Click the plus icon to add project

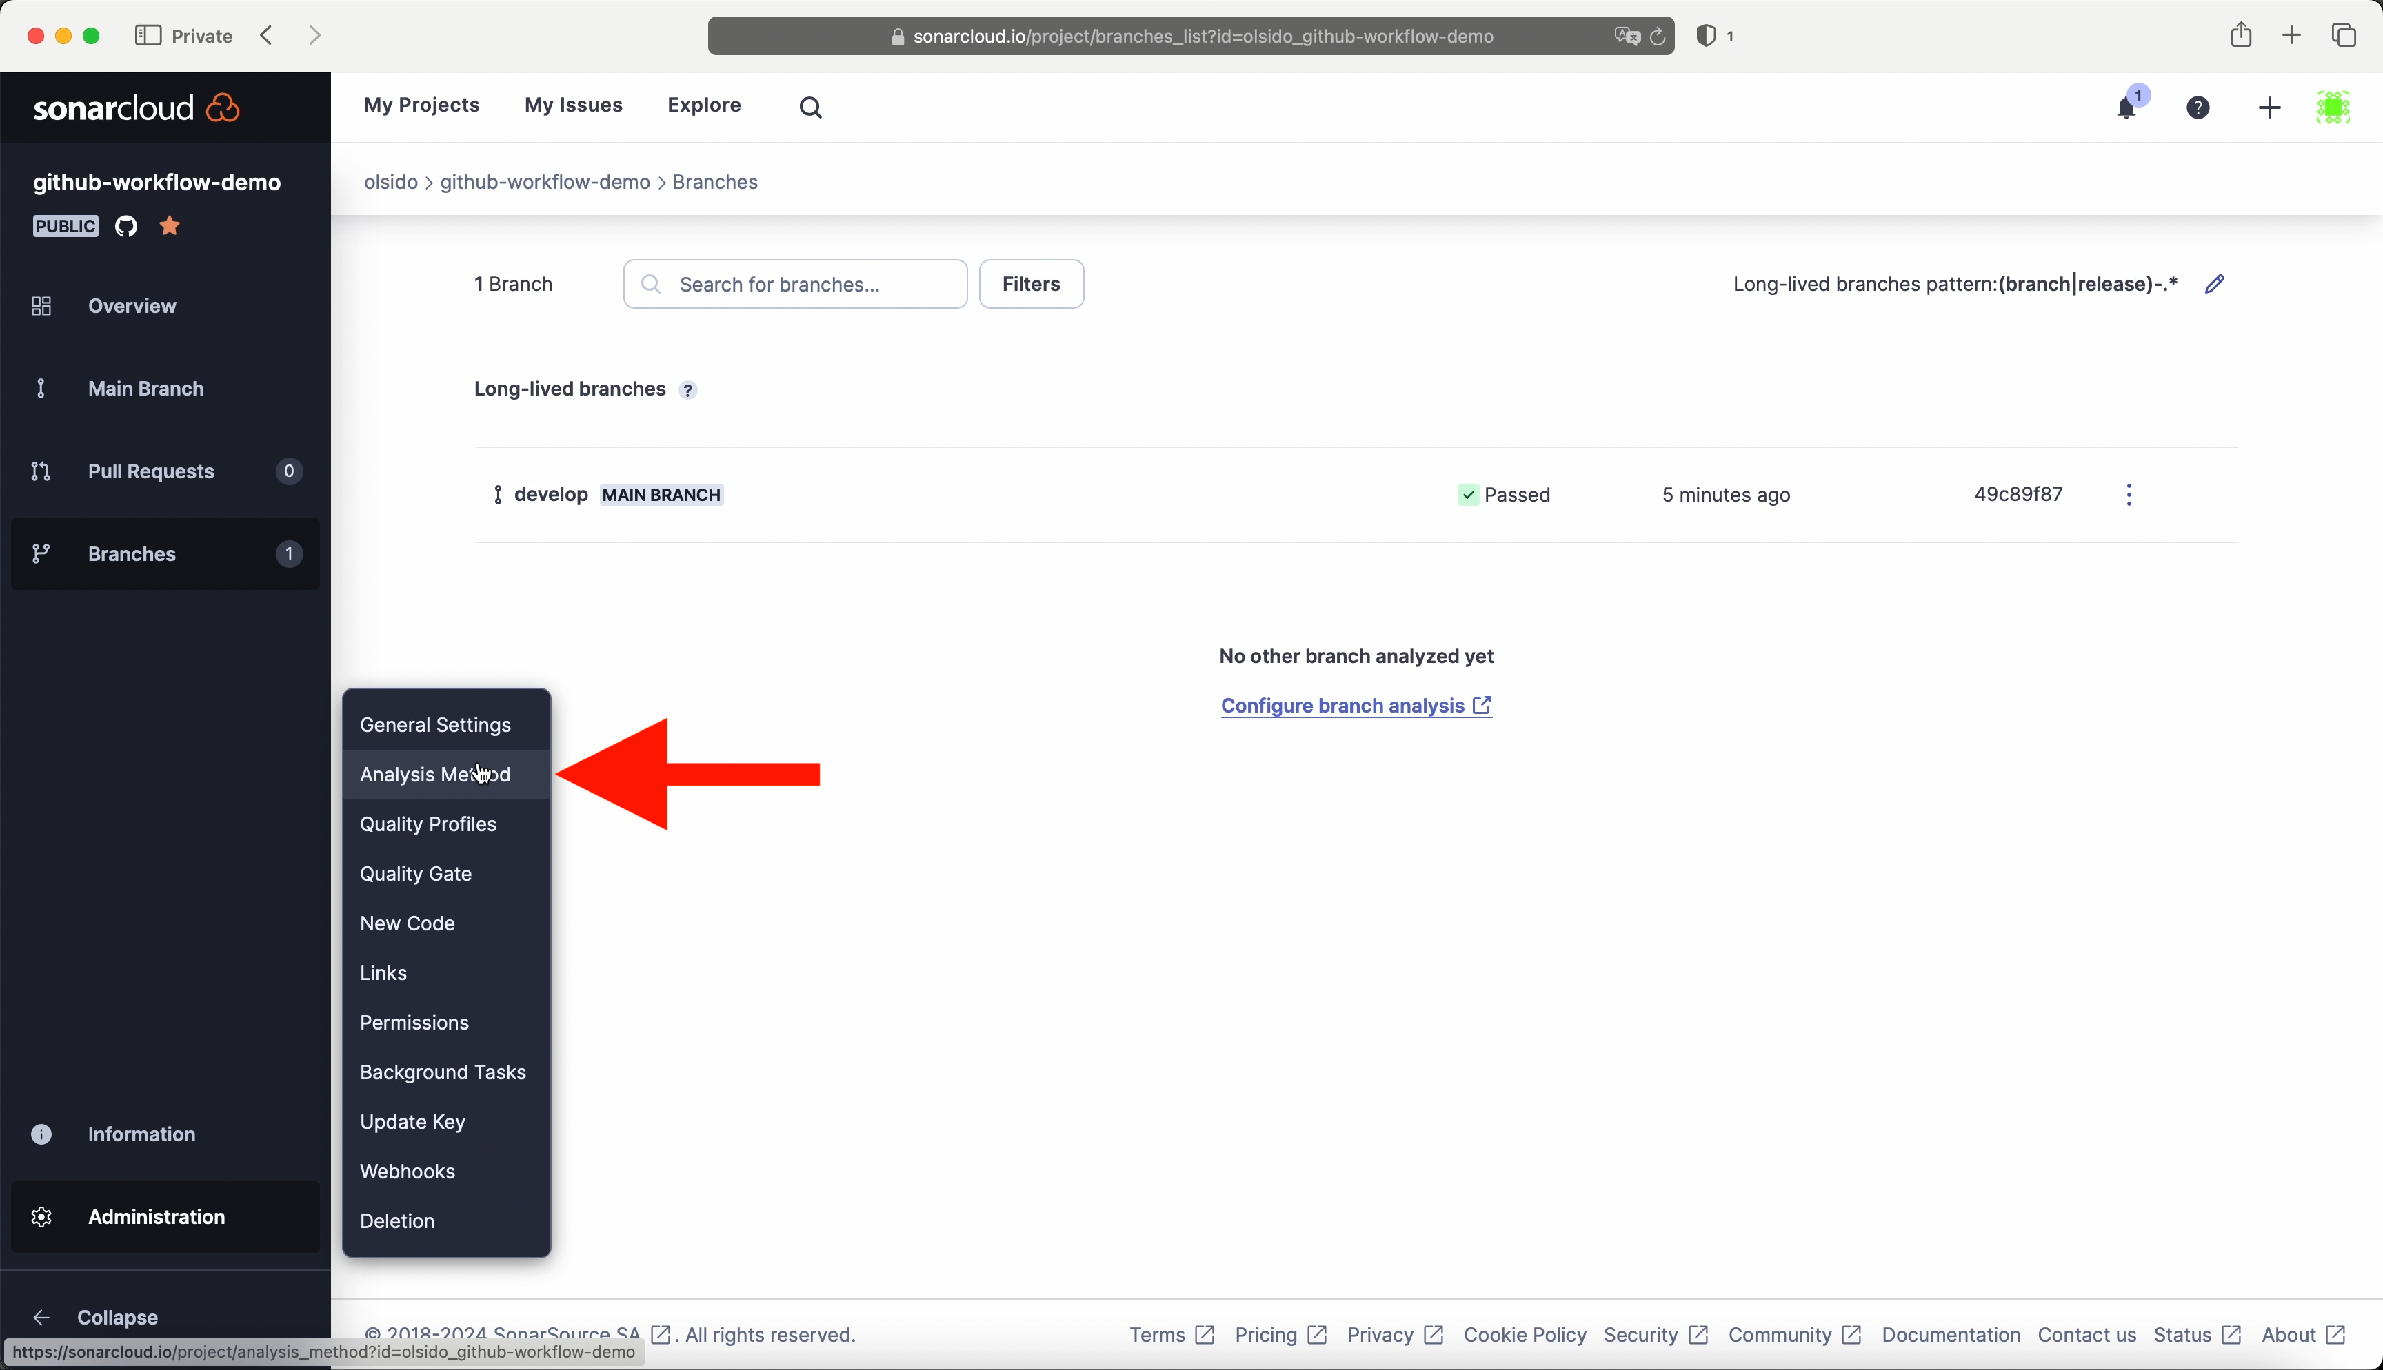click(x=2269, y=108)
